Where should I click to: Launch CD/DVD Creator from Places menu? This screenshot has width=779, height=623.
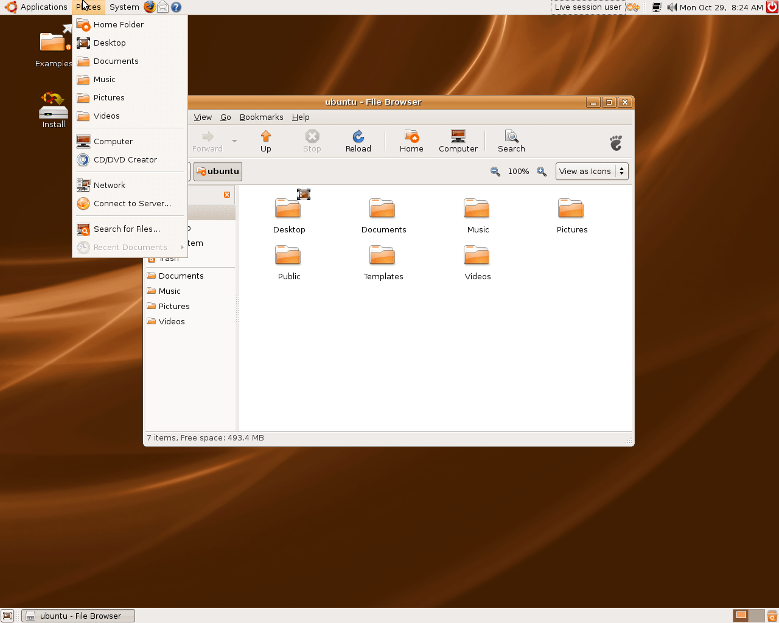130,159
